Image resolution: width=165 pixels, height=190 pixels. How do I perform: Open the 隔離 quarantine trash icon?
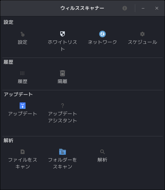(x=63, y=73)
